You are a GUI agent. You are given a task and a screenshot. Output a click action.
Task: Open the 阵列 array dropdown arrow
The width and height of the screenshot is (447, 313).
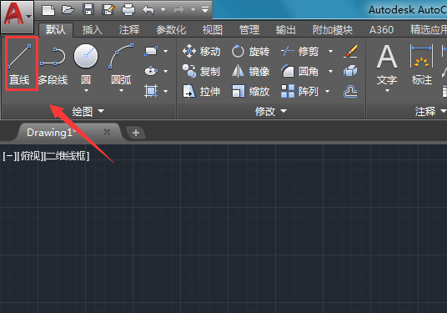pyautogui.click(x=327, y=91)
